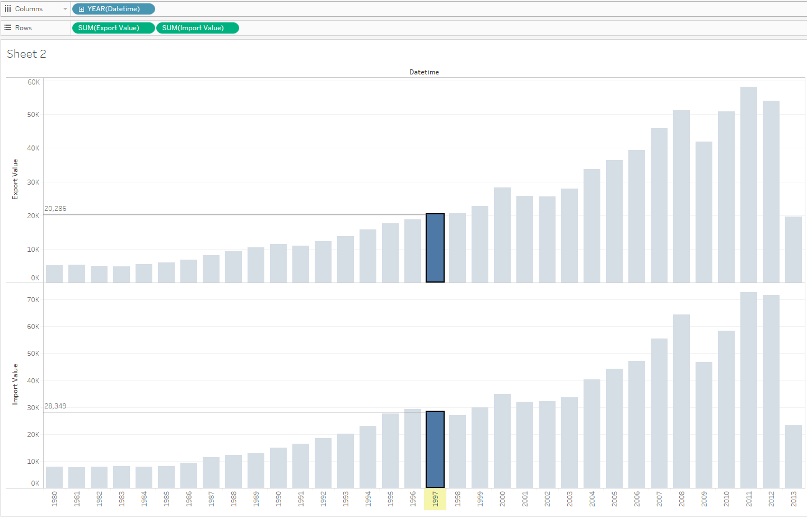
Task: Click the Datetime column header
Action: (x=424, y=72)
